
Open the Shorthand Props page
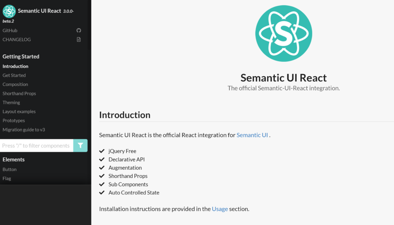(19, 93)
